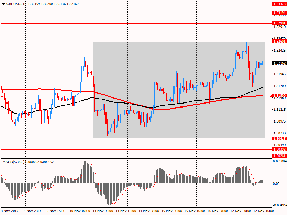Click the time label 10 Nov 07:00
This screenshot has height=215, width=287.
[x=80, y=211]
